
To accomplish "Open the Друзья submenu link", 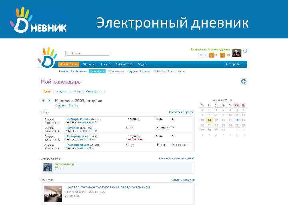I will pyautogui.click(x=132, y=71).
